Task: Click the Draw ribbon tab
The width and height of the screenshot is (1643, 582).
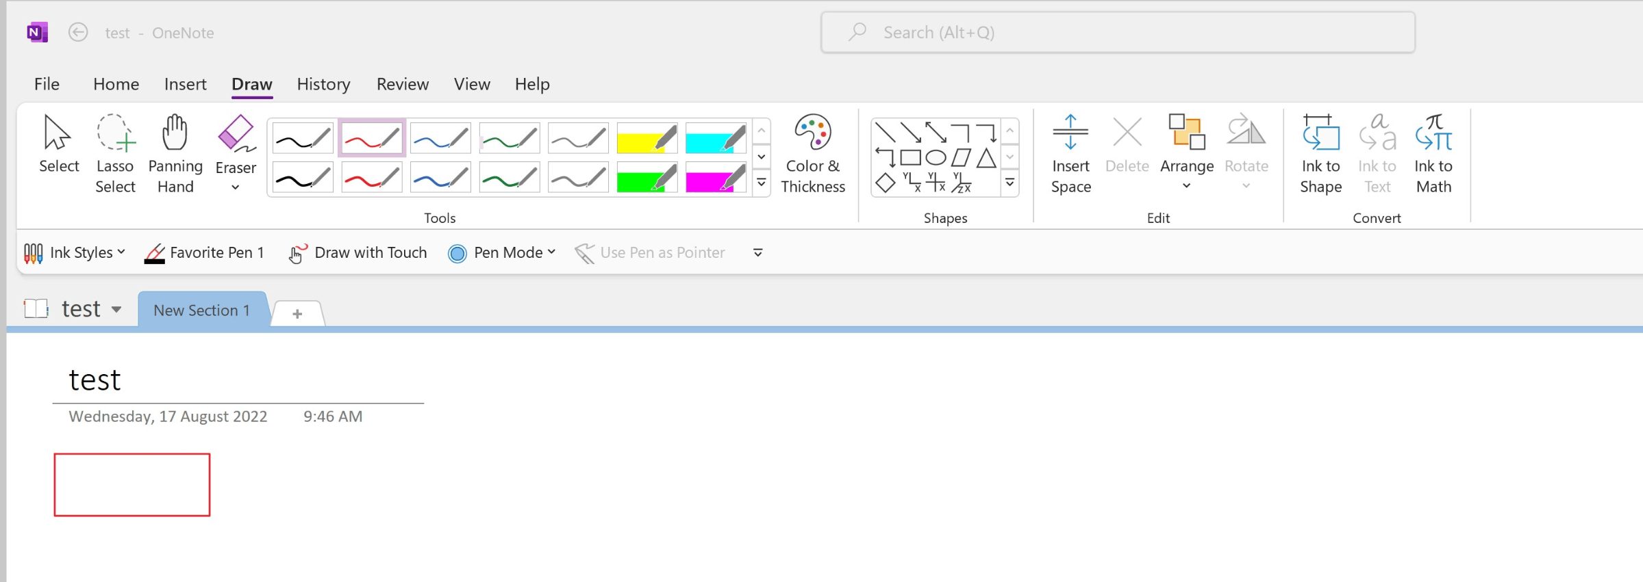Action: pyautogui.click(x=252, y=84)
